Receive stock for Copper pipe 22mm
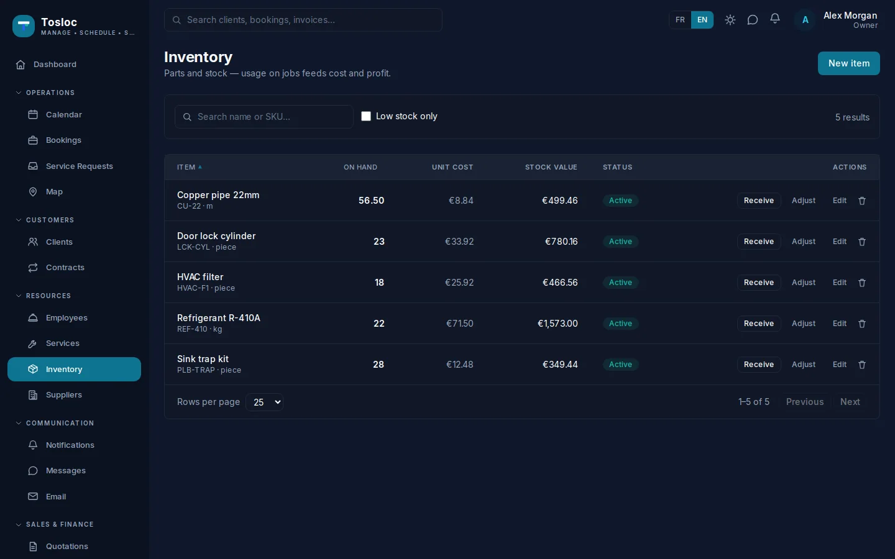The width and height of the screenshot is (895, 559). pyautogui.click(x=759, y=201)
